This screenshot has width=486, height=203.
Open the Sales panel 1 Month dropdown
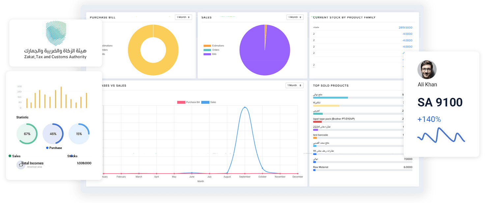coord(295,17)
